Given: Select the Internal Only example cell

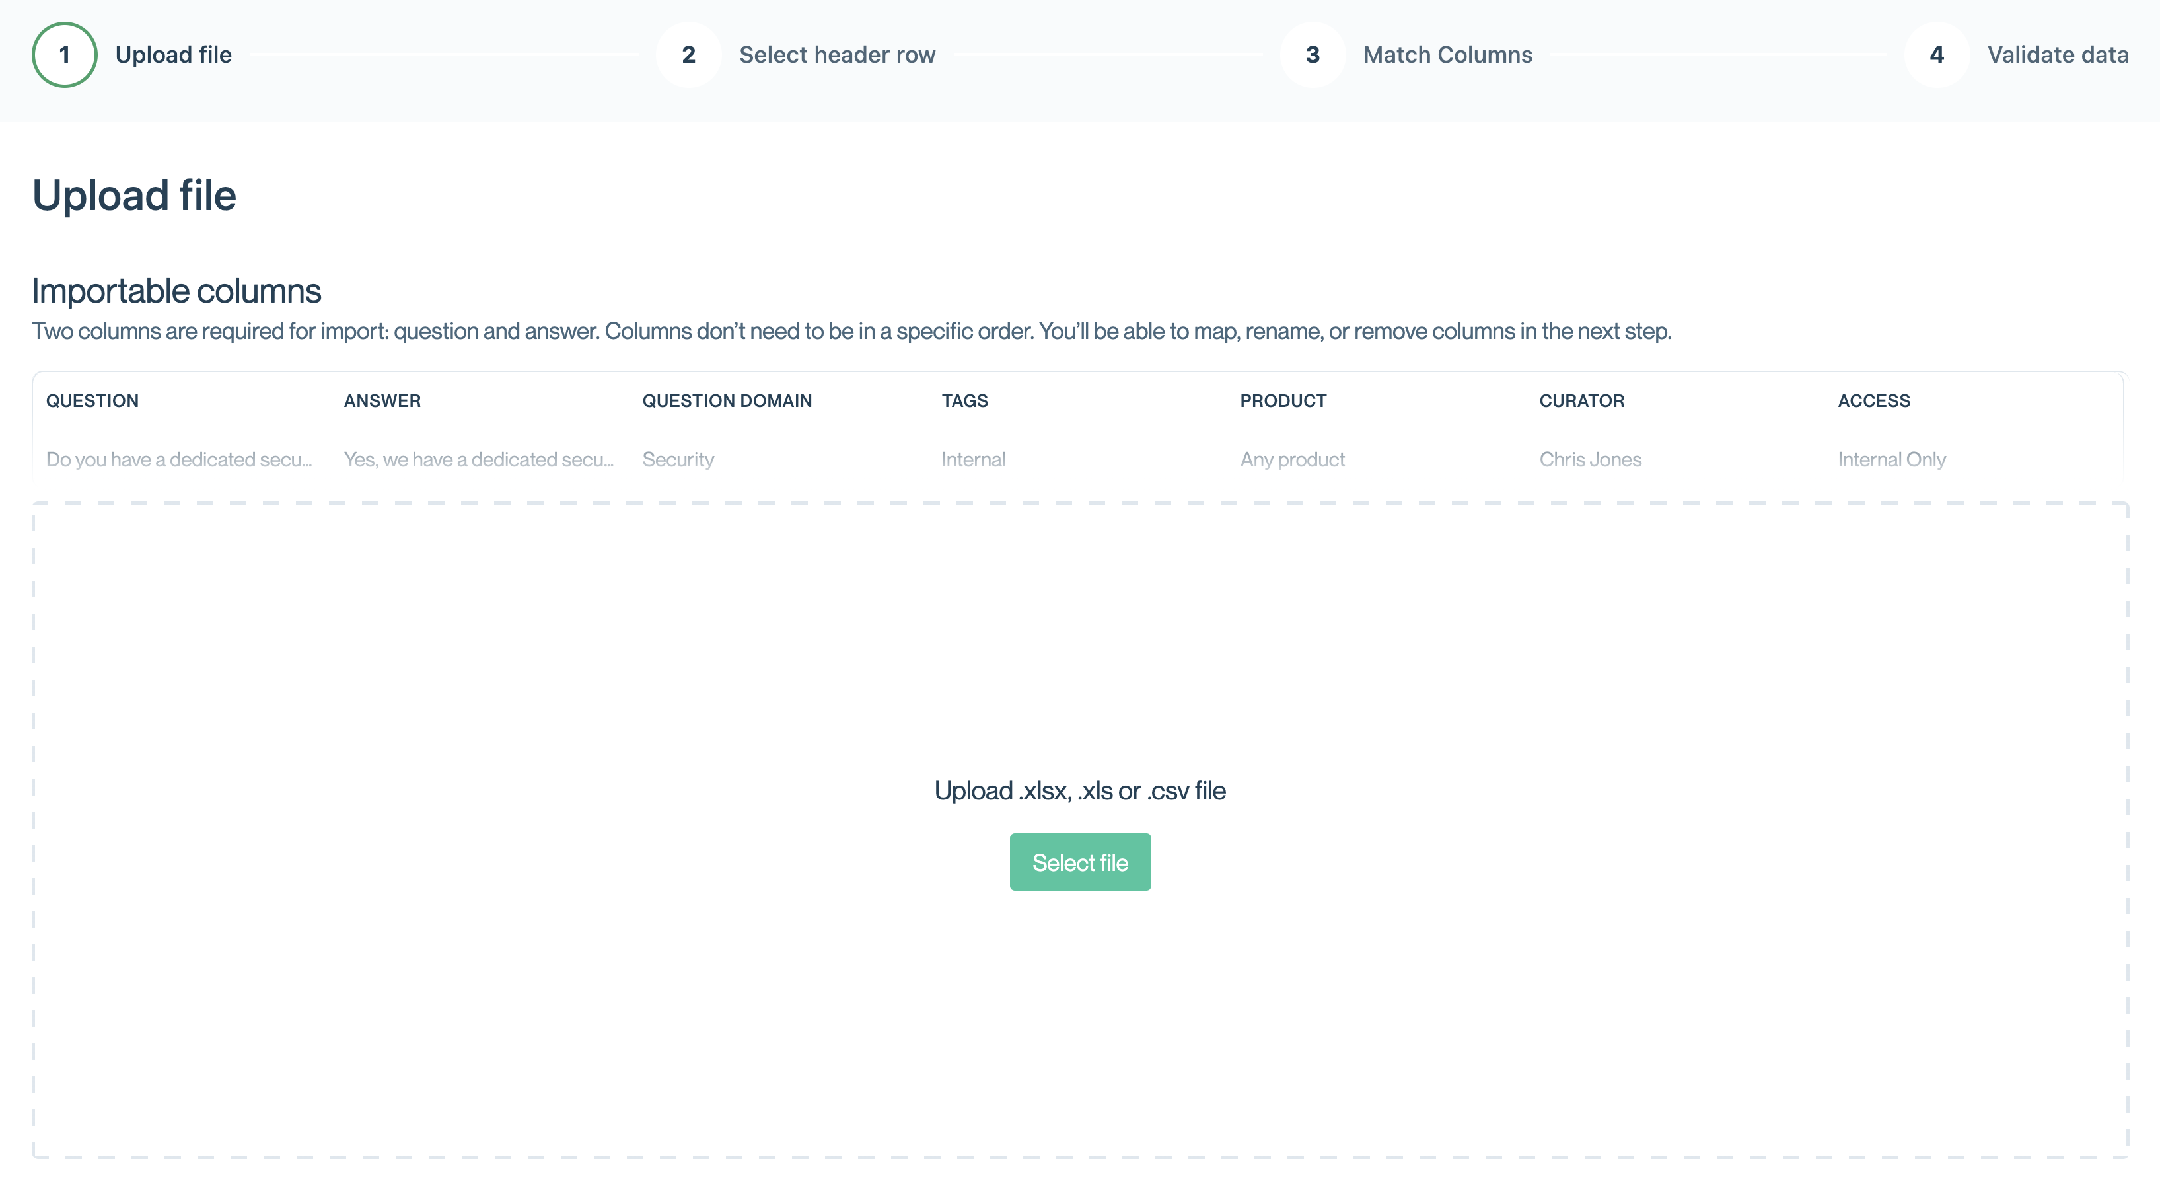Looking at the screenshot, I should pos(1892,460).
